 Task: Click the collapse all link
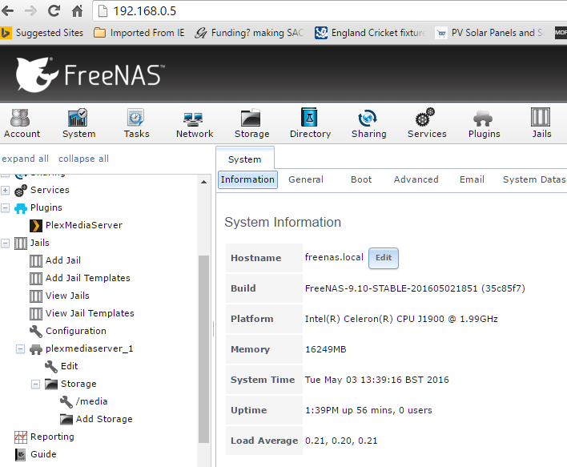pyautogui.click(x=83, y=159)
